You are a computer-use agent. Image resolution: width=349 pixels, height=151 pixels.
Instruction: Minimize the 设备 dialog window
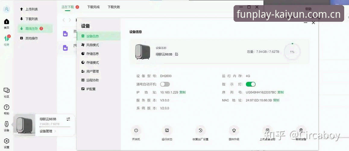point(306,23)
